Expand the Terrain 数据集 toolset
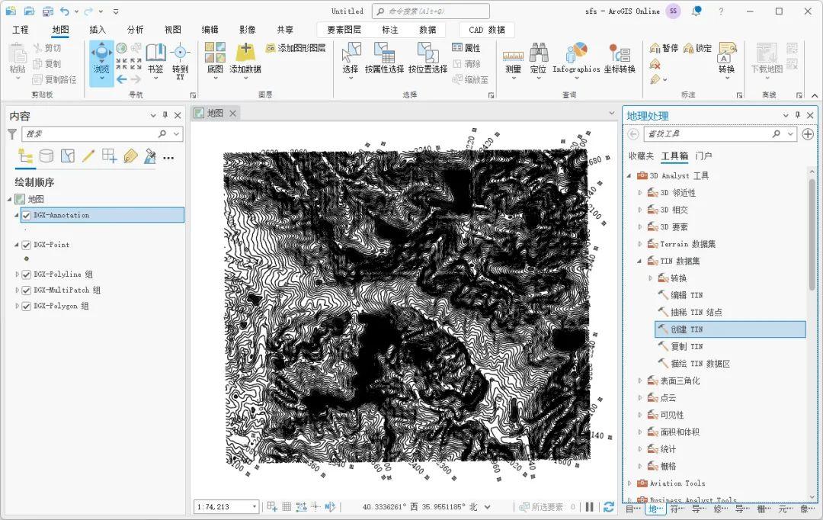The image size is (823, 520). point(640,244)
